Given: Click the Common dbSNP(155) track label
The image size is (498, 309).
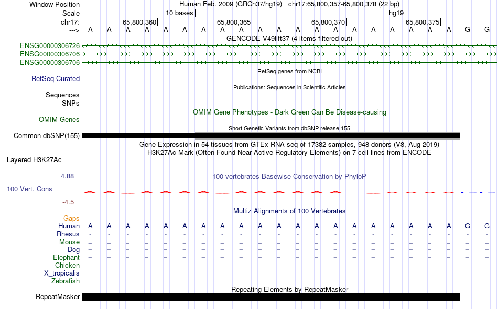Looking at the screenshot, I should pos(47,135).
